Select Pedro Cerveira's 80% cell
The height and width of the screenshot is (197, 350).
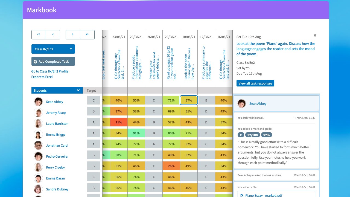(x=119, y=155)
